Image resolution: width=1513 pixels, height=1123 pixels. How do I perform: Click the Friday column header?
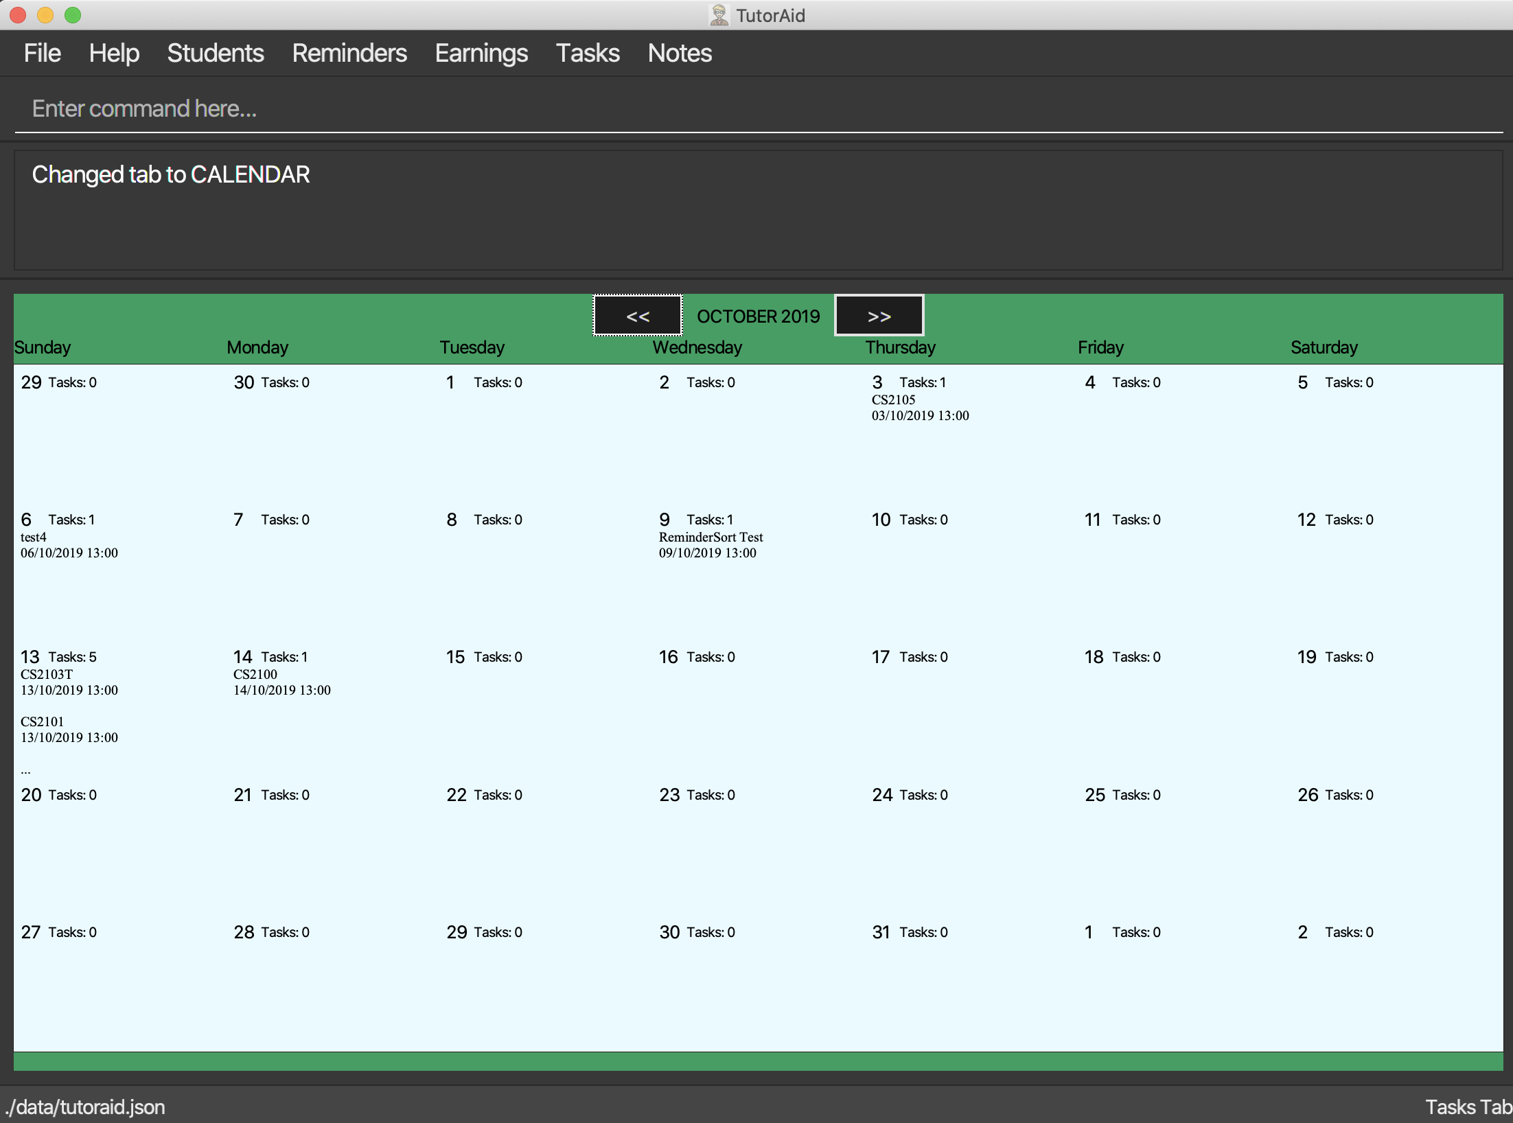[1100, 347]
